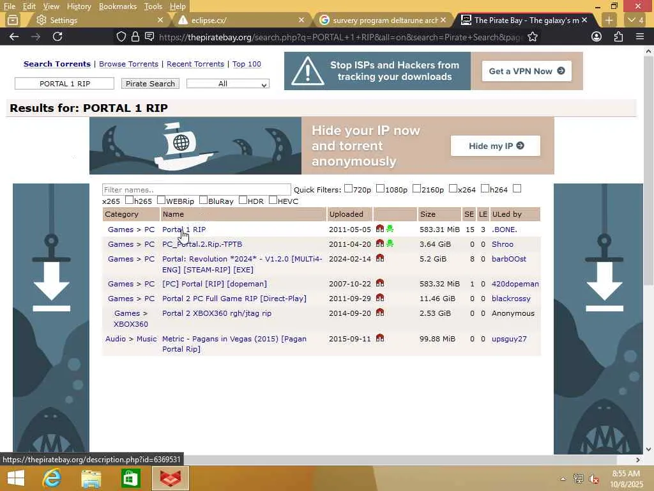This screenshot has height=491, width=654.
Task: Open the Bookmarks menu
Action: [x=118, y=6]
